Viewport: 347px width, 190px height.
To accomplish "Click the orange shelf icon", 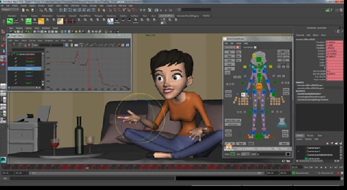I will (x=41, y=21).
